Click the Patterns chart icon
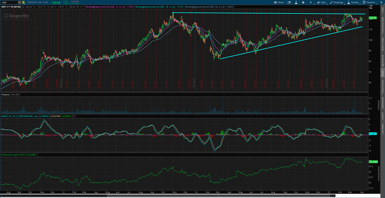Image resolution: width=385 pixels, height=198 pixels. [364, 2]
